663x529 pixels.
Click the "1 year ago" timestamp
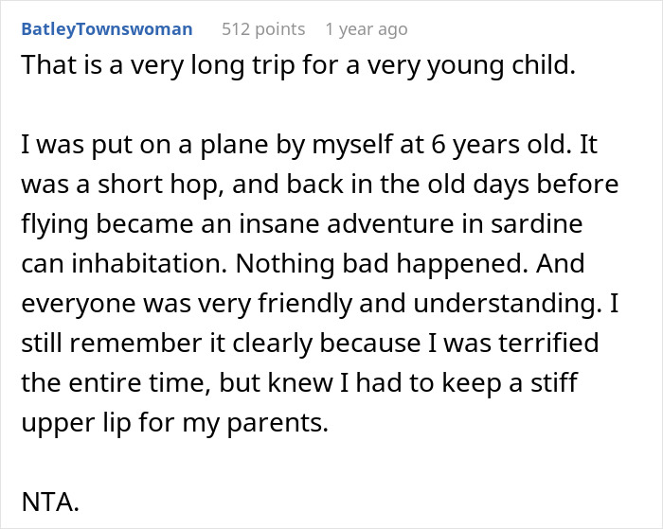pos(367,29)
